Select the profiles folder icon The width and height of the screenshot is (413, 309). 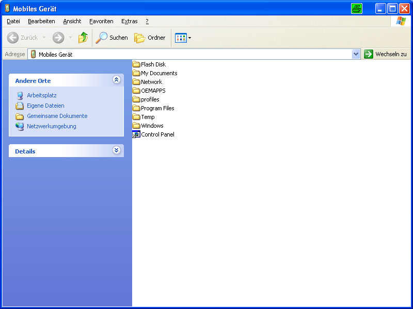[x=136, y=99]
